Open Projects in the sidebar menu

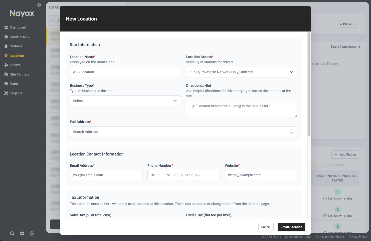point(16,93)
